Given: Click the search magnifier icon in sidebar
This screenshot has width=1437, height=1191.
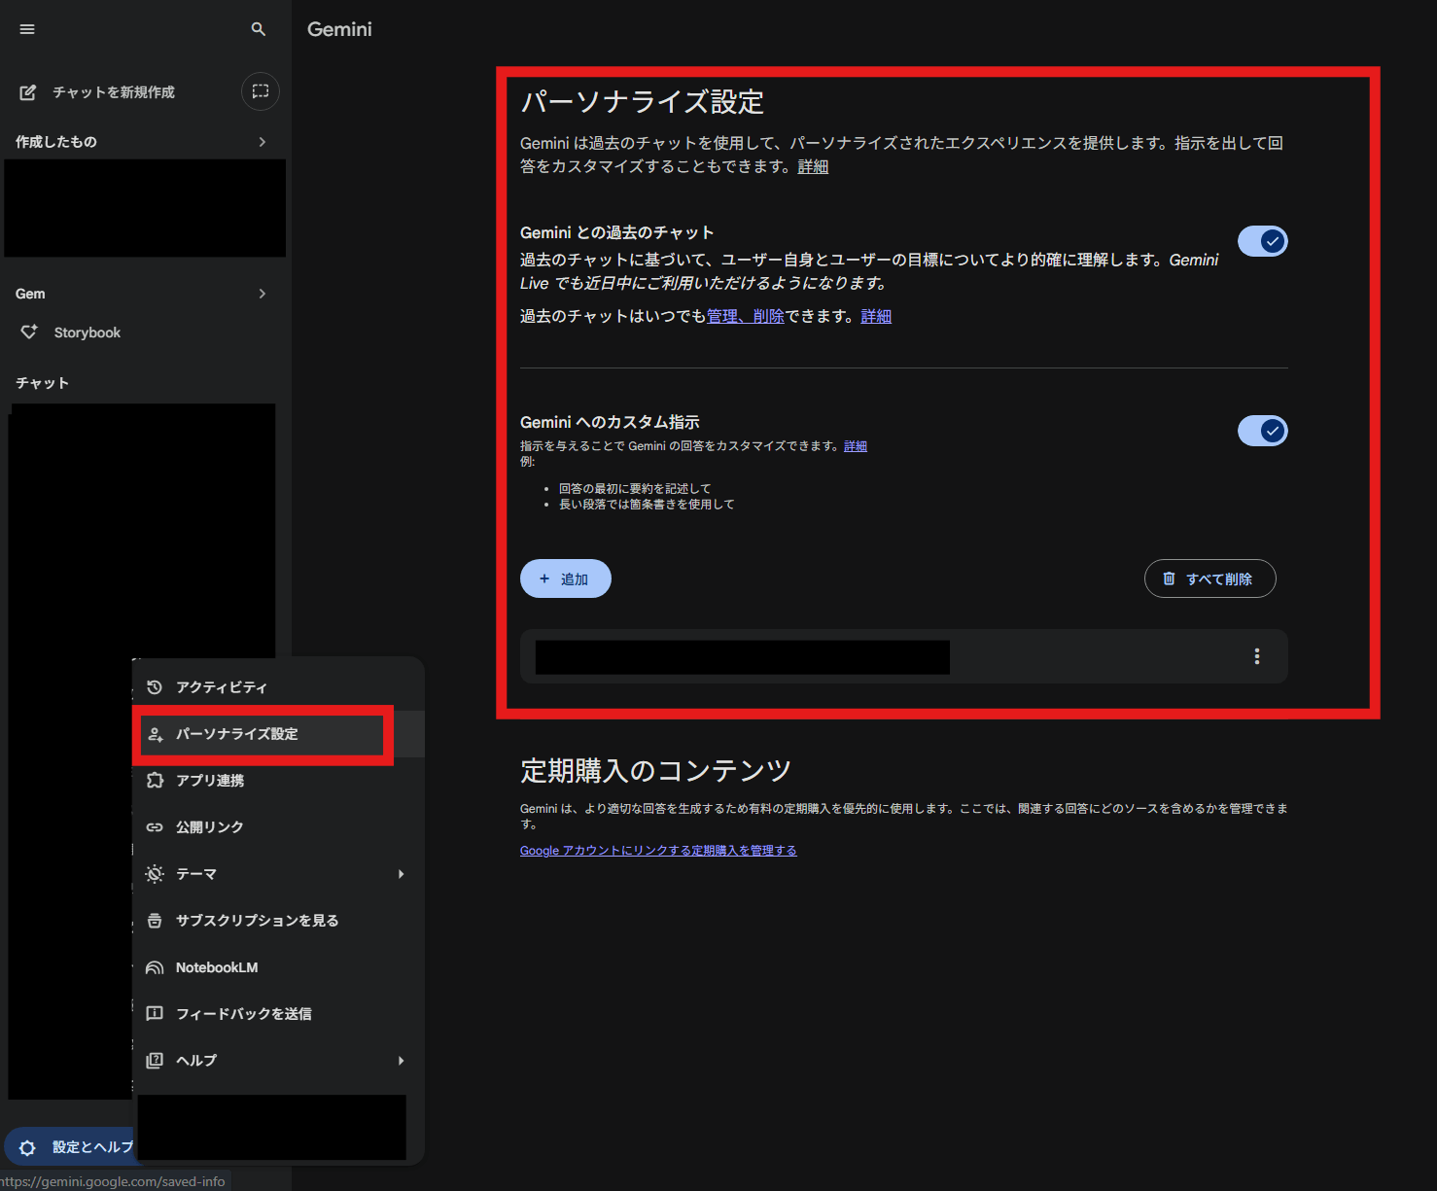Looking at the screenshot, I should tap(259, 29).
